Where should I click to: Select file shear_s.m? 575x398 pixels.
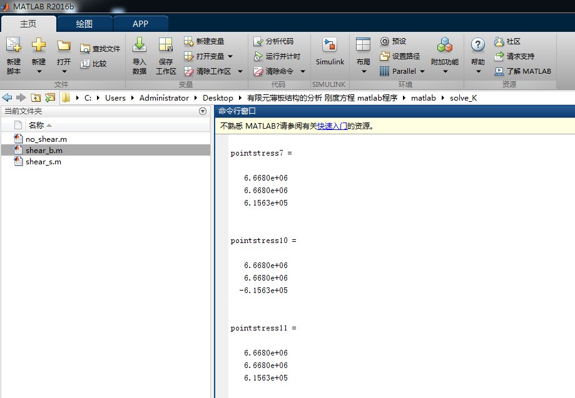106,161
